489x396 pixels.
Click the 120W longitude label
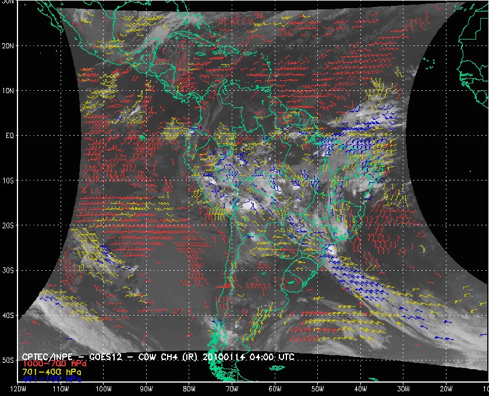pos(18,388)
